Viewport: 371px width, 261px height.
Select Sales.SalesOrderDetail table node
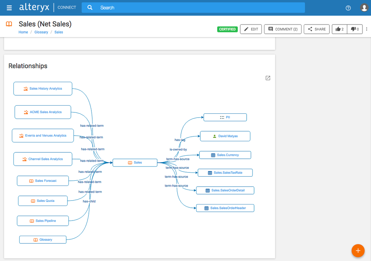click(225, 190)
